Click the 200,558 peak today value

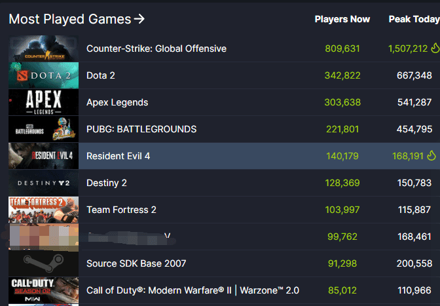click(x=414, y=263)
